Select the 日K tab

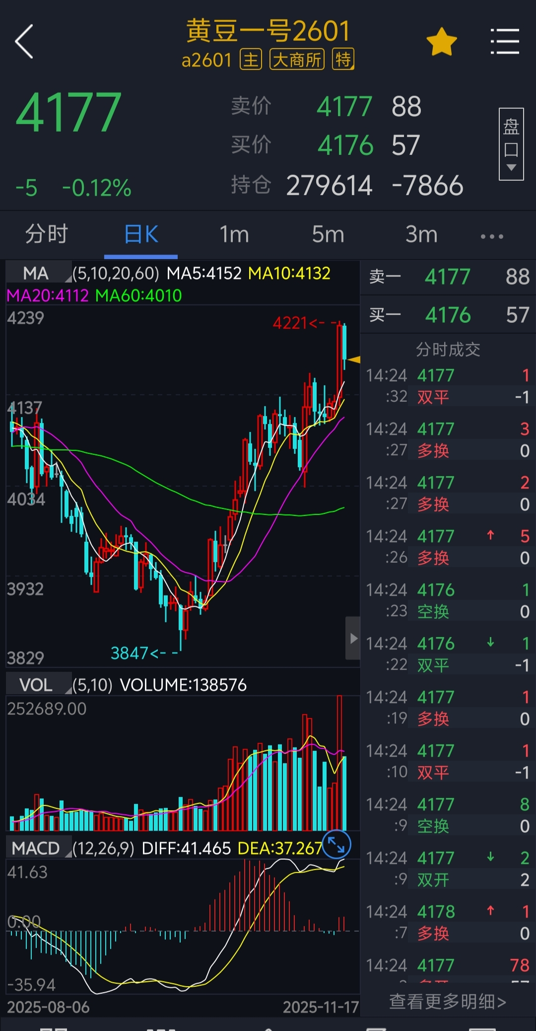pyautogui.click(x=141, y=234)
